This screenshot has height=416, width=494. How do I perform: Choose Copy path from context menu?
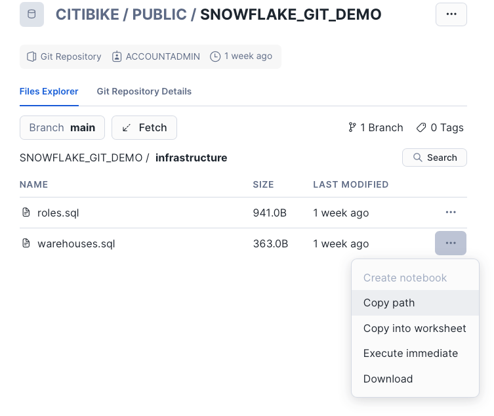coord(389,303)
